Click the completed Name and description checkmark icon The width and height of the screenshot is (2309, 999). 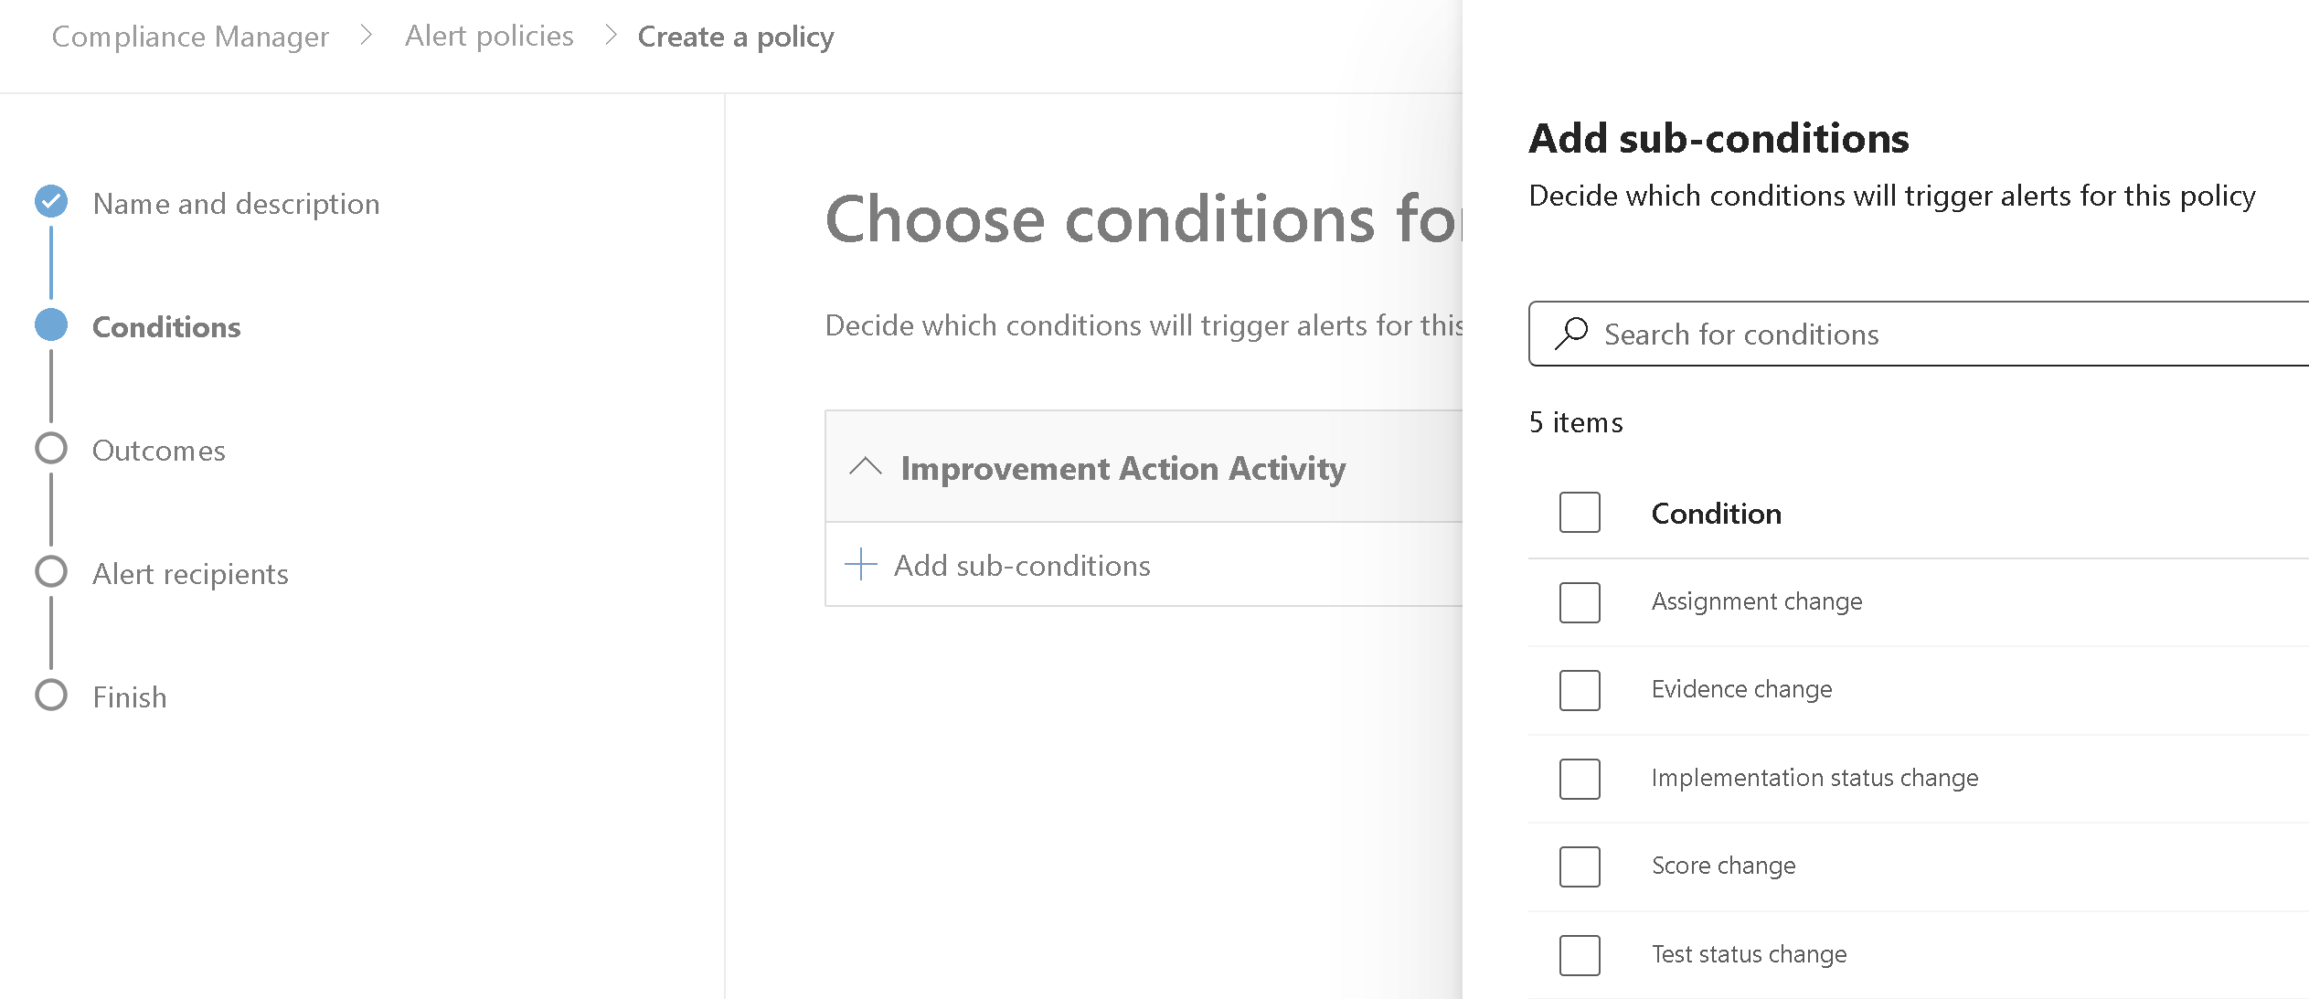tap(51, 202)
